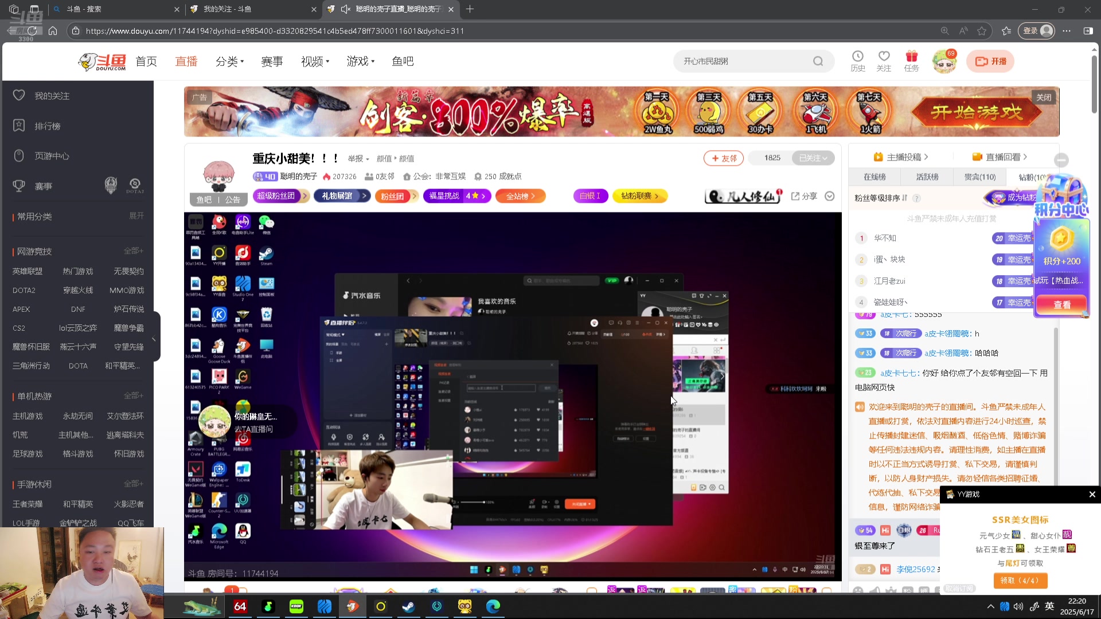Open the 举报 dropdown beside stream title
The height and width of the screenshot is (619, 1101).
(x=358, y=159)
